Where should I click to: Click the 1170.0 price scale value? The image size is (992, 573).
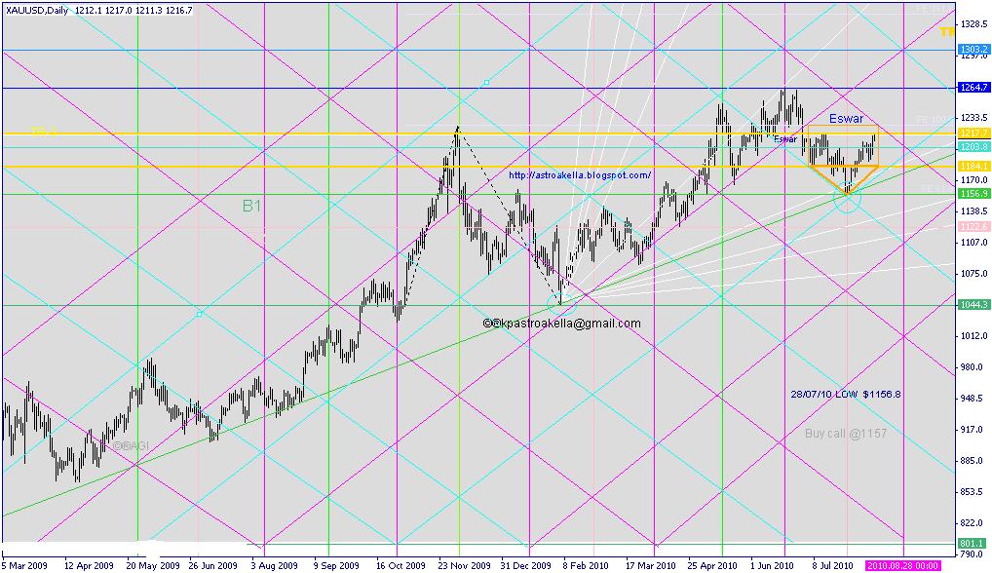[x=973, y=179]
